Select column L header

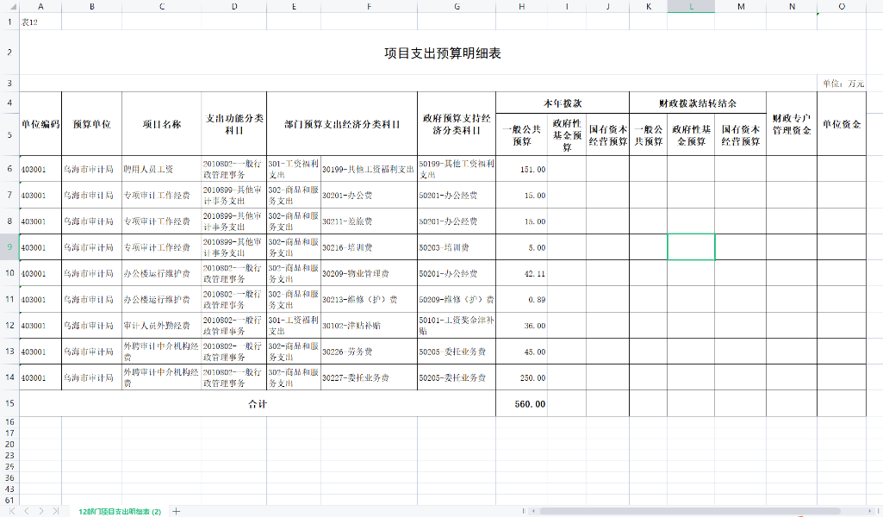(690, 8)
